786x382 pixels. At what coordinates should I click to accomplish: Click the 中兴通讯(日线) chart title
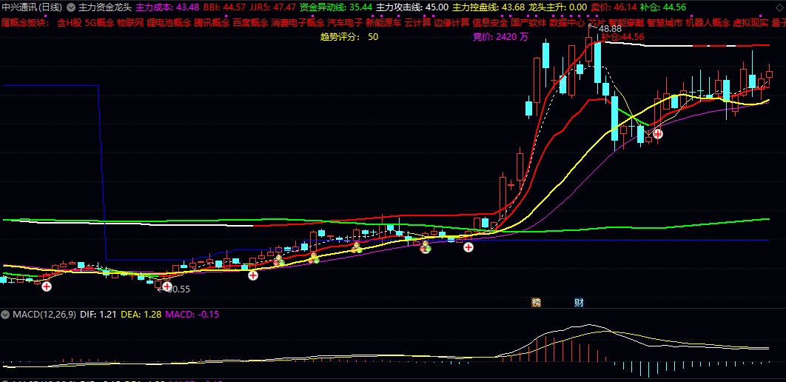coord(32,7)
